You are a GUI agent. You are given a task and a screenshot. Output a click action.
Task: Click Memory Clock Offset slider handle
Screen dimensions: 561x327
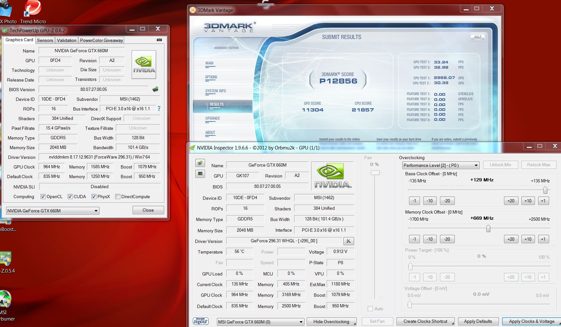coord(488,228)
